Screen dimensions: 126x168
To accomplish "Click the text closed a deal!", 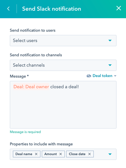I will pos(65,87).
